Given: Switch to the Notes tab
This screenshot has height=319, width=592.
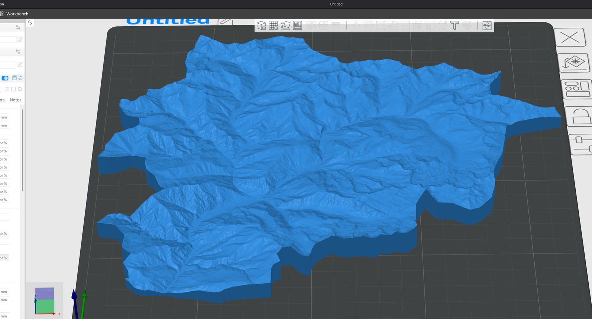Looking at the screenshot, I should click(x=16, y=100).
